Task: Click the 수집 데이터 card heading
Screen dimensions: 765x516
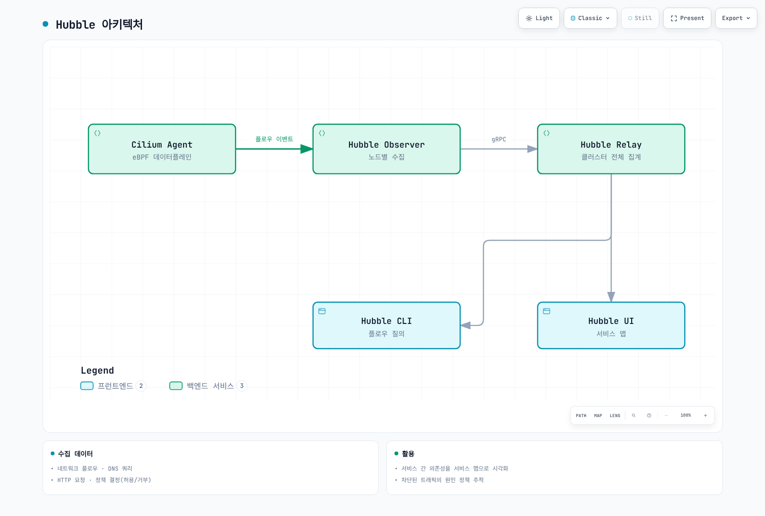Action: tap(75, 454)
